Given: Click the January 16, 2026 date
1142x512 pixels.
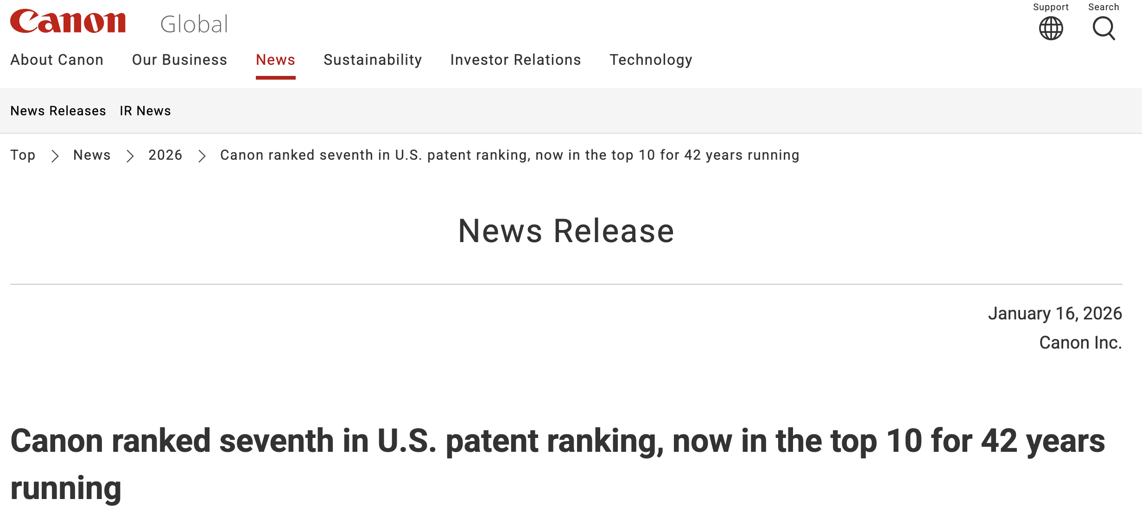Looking at the screenshot, I should click(x=1055, y=313).
